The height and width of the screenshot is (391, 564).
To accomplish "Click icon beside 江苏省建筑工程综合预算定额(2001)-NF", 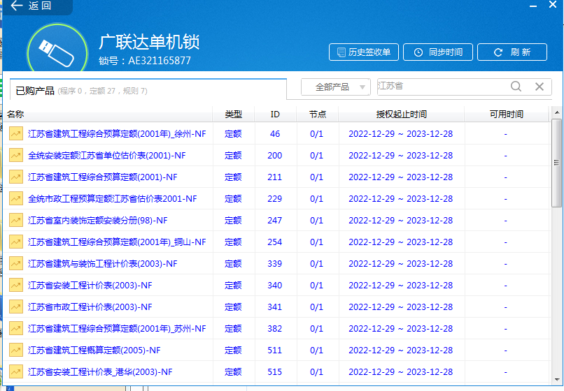I will (x=16, y=177).
